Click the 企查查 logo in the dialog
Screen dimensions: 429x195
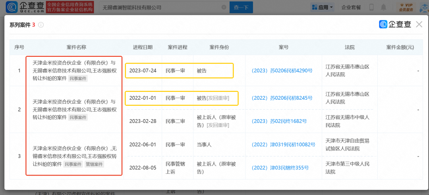tap(395, 24)
